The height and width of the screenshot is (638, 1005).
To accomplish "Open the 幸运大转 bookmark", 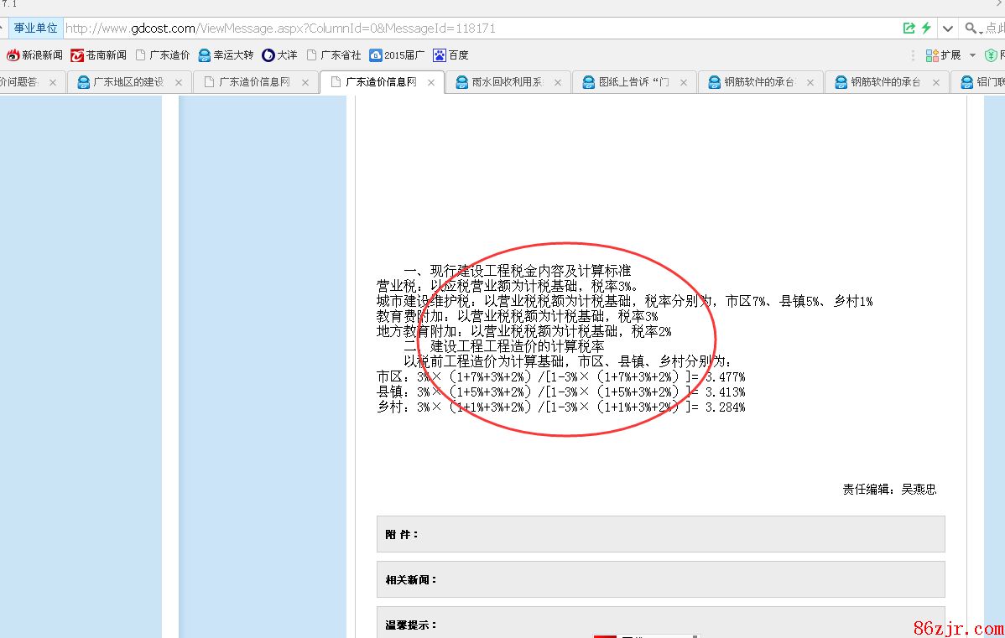I will tap(226, 55).
